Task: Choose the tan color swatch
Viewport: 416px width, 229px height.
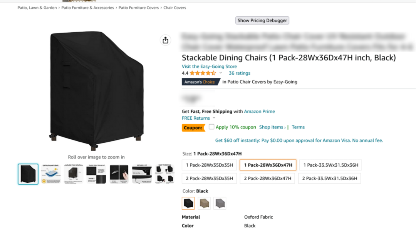Action: click(204, 203)
